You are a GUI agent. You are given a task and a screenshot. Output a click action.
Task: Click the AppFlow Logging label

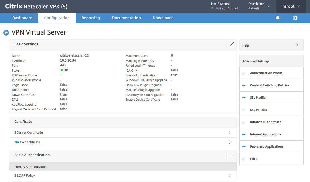[x=24, y=105]
